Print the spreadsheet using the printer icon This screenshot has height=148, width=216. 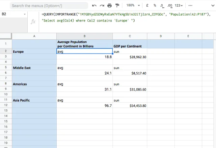(x=110, y=6)
